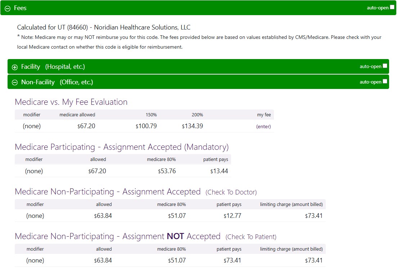Click the Fees header title
The width and height of the screenshot is (397, 269).
pos(20,8)
